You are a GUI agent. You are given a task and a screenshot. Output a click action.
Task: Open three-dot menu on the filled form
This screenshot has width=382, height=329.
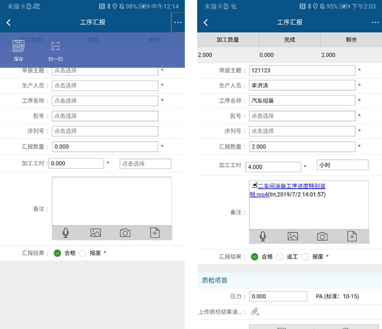click(x=375, y=22)
